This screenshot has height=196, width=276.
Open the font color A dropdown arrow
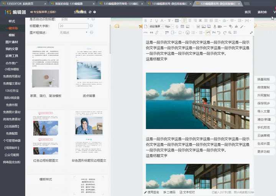pyautogui.click(x=164, y=21)
